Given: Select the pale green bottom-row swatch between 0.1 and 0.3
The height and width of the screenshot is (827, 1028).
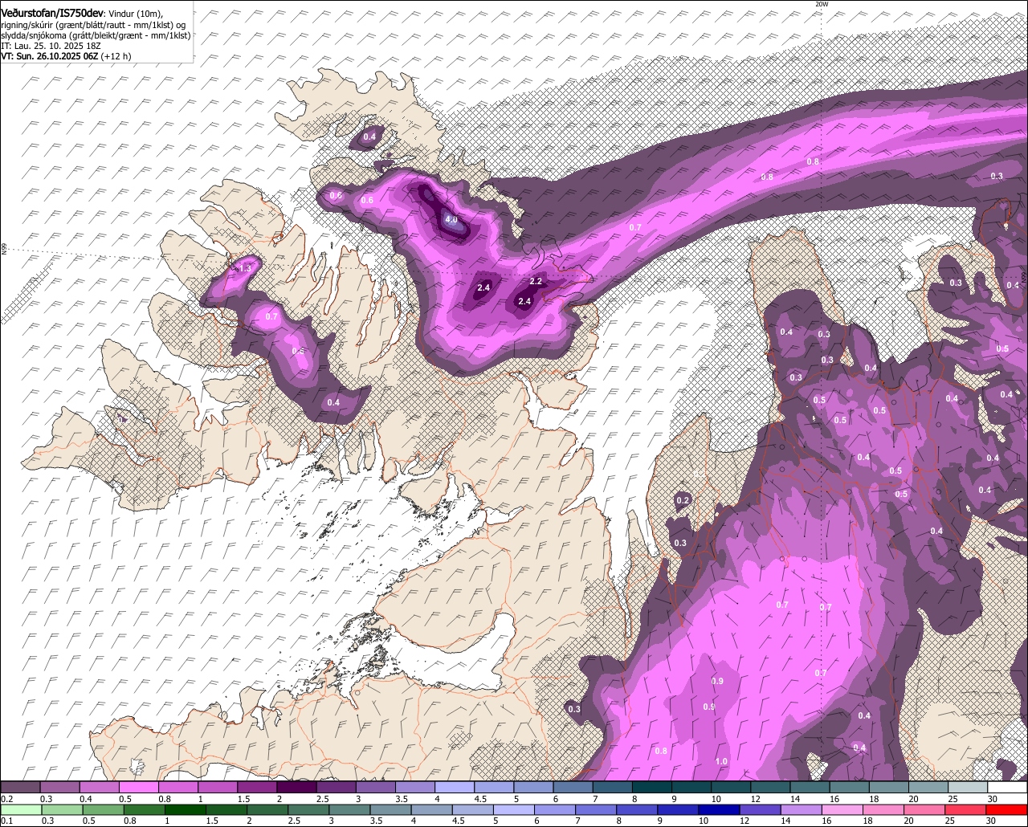Looking at the screenshot, I should click(x=21, y=809).
